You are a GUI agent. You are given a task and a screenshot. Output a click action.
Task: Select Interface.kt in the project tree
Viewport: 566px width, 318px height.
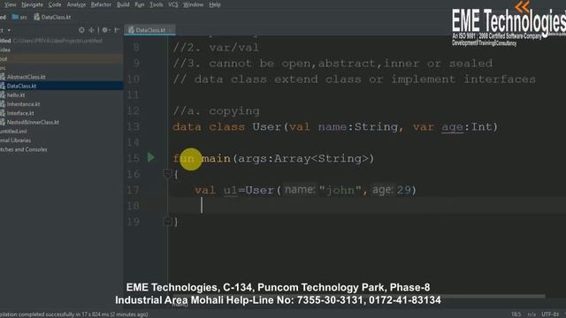tap(20, 113)
